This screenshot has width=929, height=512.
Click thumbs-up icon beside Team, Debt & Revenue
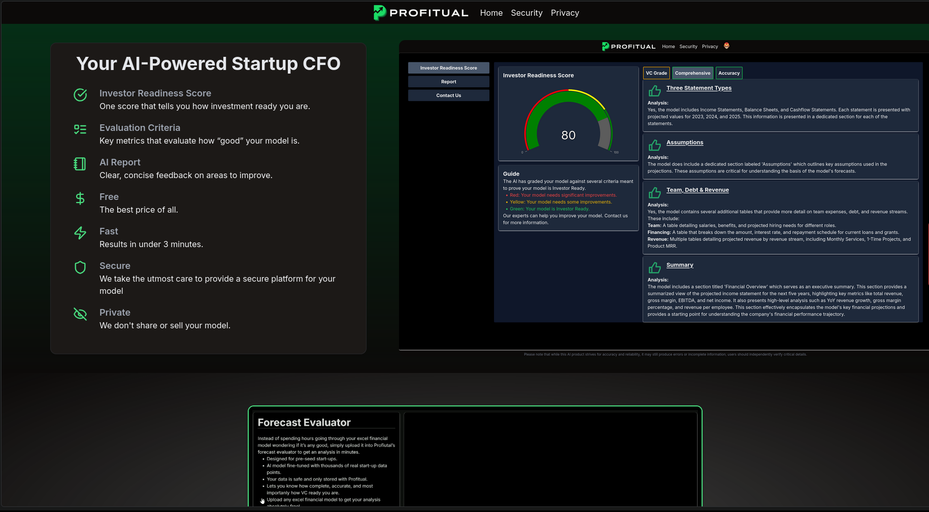(x=655, y=193)
